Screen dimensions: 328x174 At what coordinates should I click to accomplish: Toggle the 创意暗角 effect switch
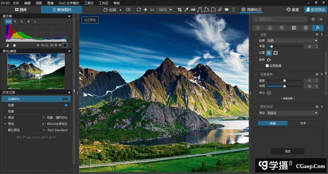[x=256, y=74]
